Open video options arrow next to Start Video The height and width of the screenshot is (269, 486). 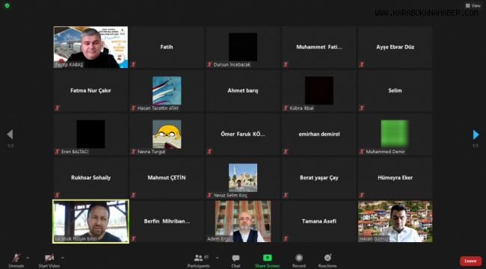(x=63, y=258)
